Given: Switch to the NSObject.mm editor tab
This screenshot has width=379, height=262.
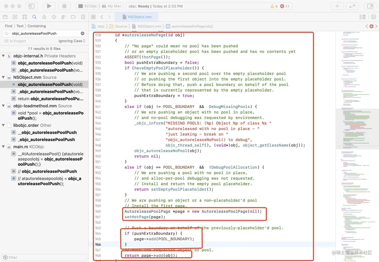Looking at the screenshot, I should [137, 17].
